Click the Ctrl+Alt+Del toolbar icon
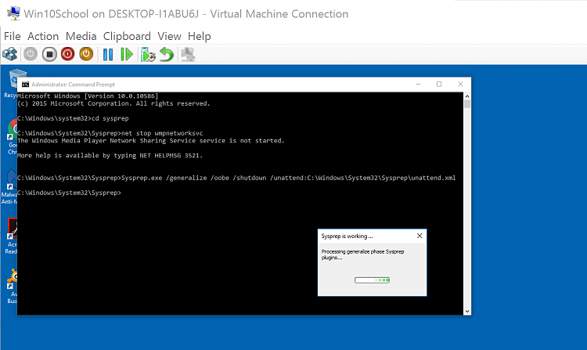This screenshot has height=350, width=587. pyautogui.click(x=10, y=54)
